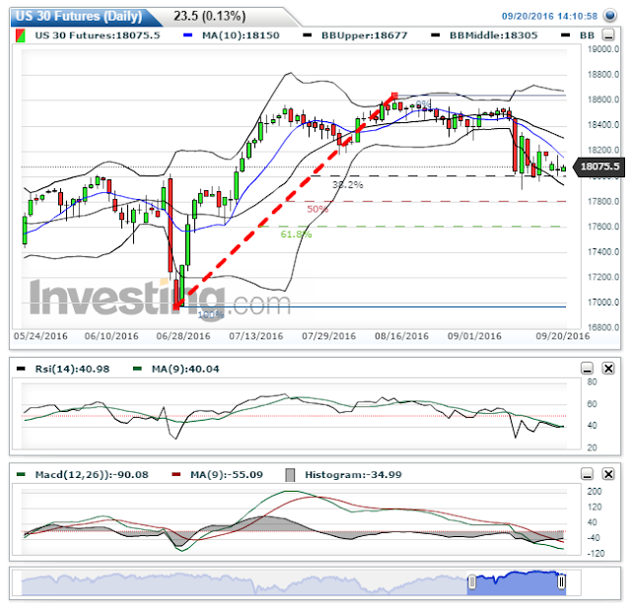Grab the right handle of the range navigator
Screen dimensions: 631x608
point(561,581)
